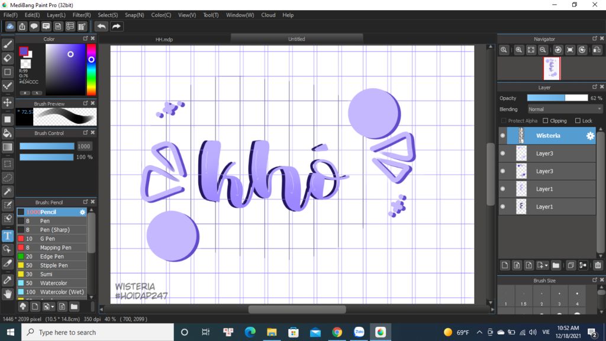This screenshot has height=341, width=606.
Task: Select the Text tool
Action: 7,236
